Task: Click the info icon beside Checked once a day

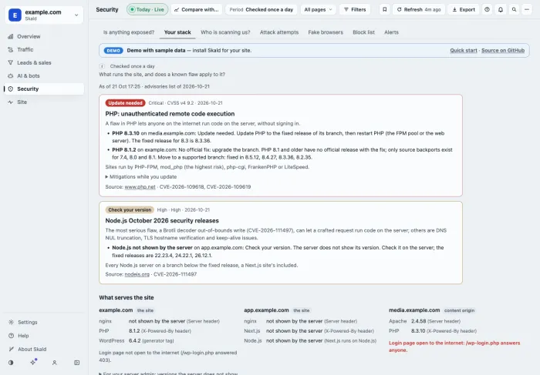Action: (x=102, y=66)
